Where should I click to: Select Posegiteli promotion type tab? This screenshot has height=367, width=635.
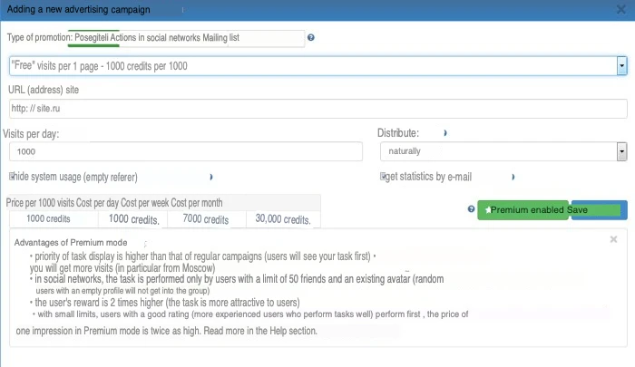point(97,38)
